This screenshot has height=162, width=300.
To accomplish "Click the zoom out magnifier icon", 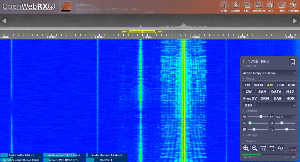I will 255,148.
